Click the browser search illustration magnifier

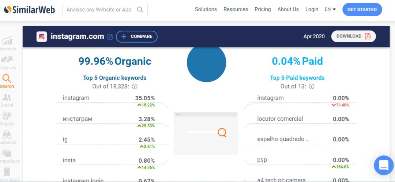(x=222, y=132)
